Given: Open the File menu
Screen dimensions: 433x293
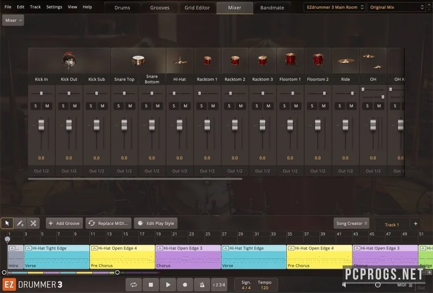Looking at the screenshot, I should 8,7.
